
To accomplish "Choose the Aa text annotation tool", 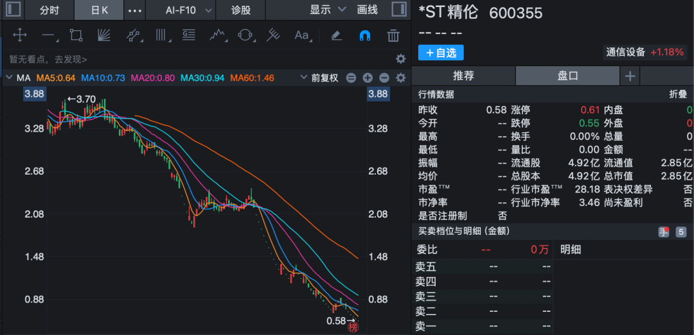I will point(301,35).
